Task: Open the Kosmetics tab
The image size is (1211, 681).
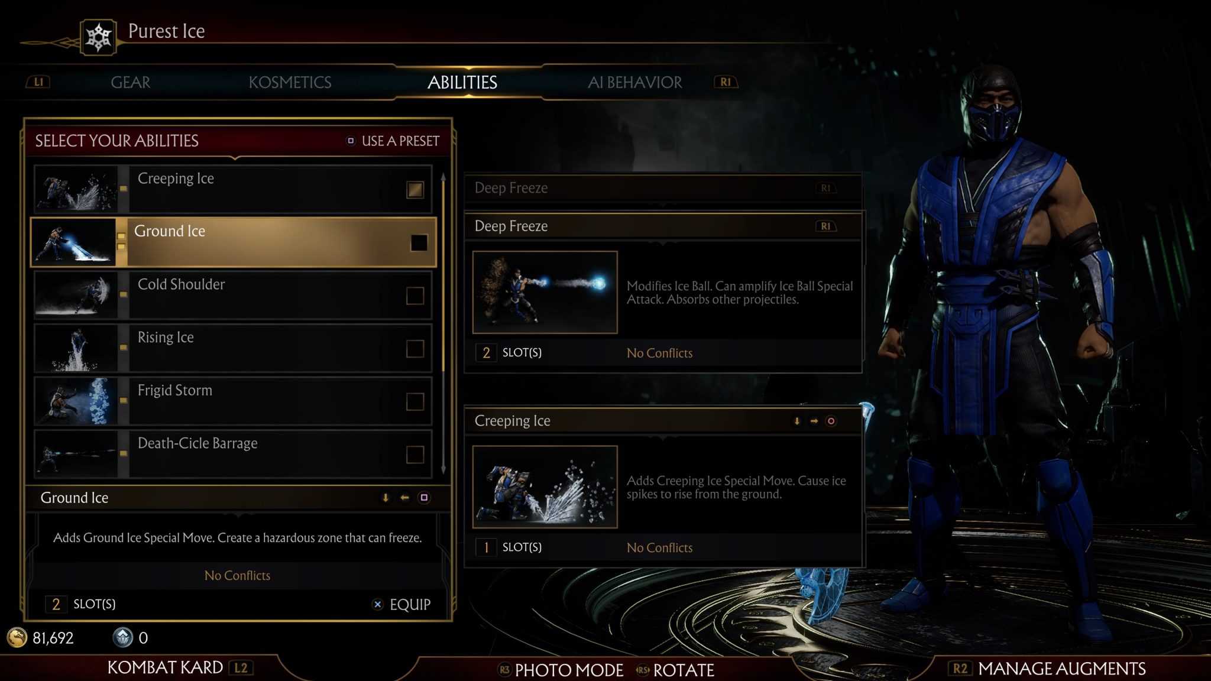Action: (290, 82)
